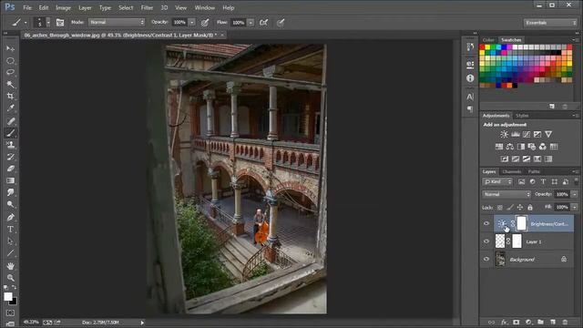
Task: Select the Eraser tool
Action: (10, 169)
